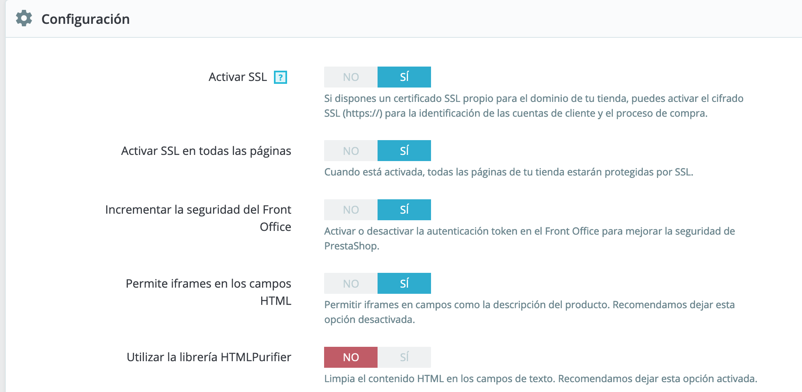The height and width of the screenshot is (392, 802).
Task: Set Activar SSL to SÍ
Action: click(x=404, y=77)
